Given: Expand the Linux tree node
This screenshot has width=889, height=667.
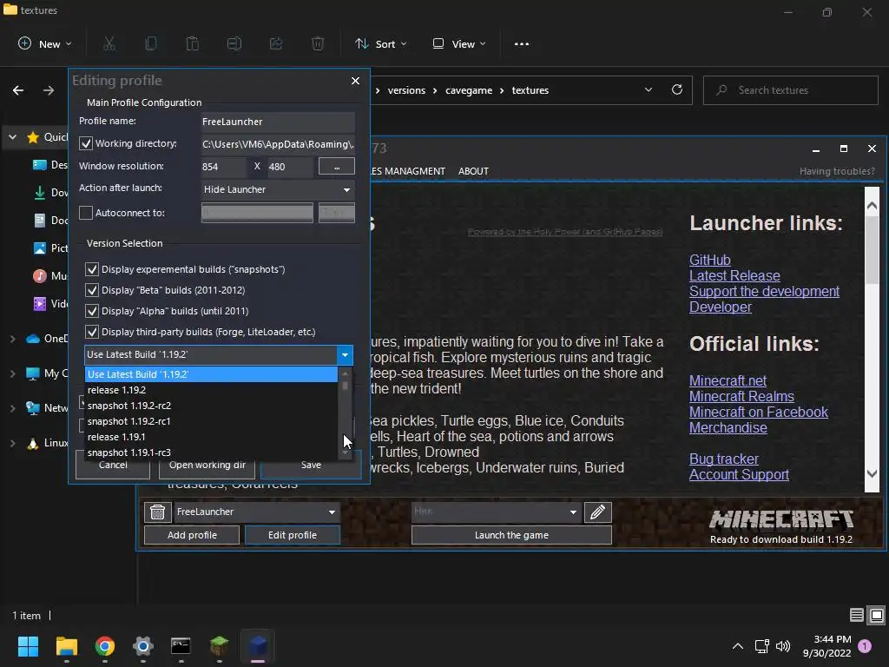Looking at the screenshot, I should [12, 443].
